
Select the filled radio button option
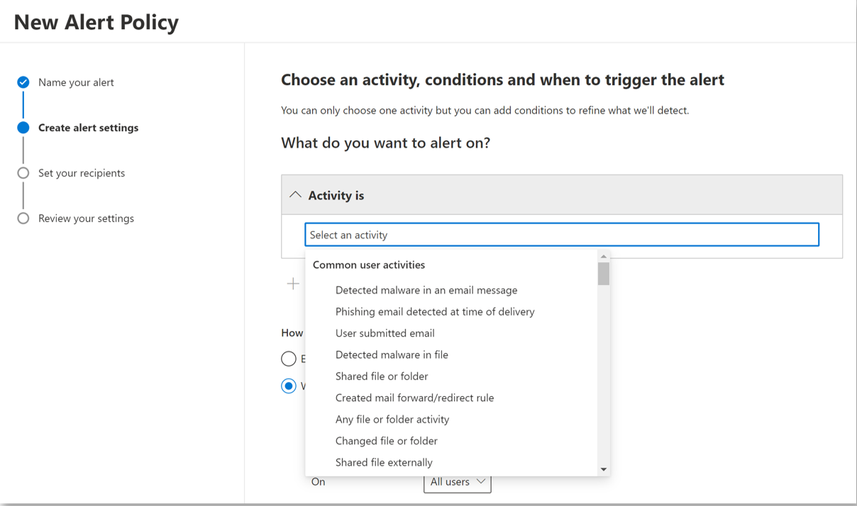[289, 386]
